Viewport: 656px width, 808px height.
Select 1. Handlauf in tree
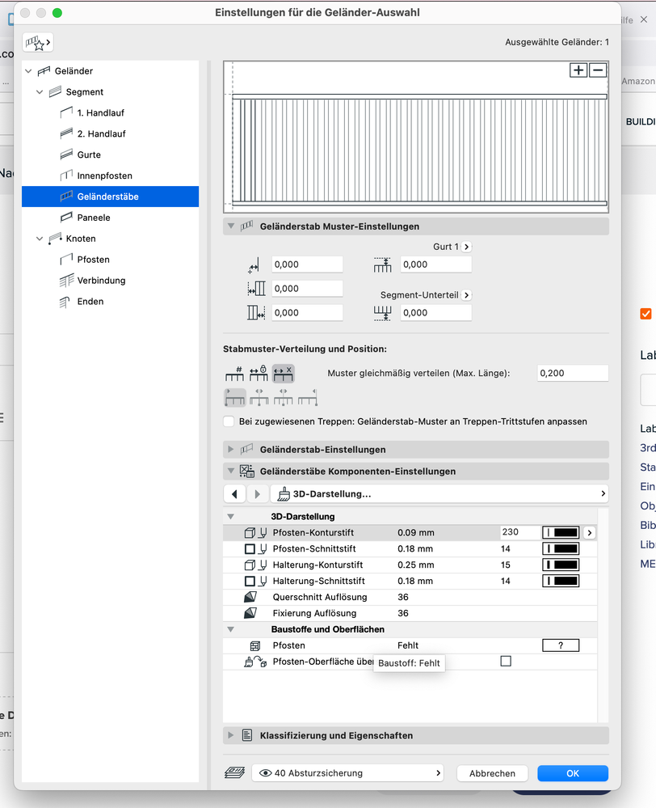click(x=100, y=113)
